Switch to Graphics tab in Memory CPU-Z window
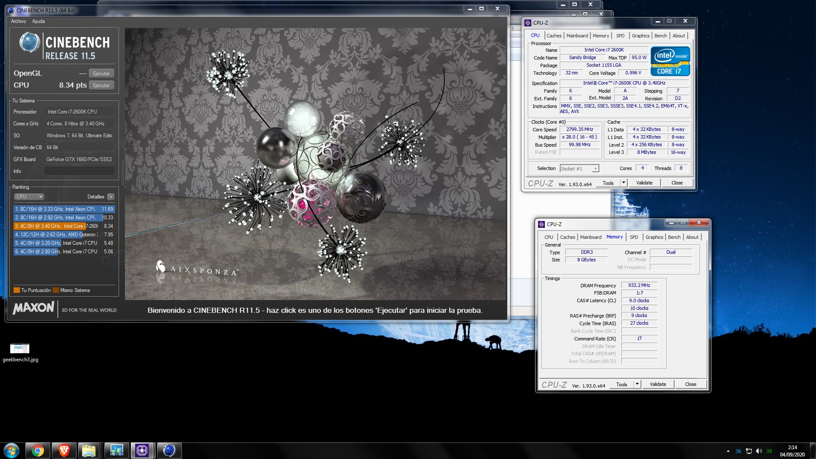 point(654,237)
